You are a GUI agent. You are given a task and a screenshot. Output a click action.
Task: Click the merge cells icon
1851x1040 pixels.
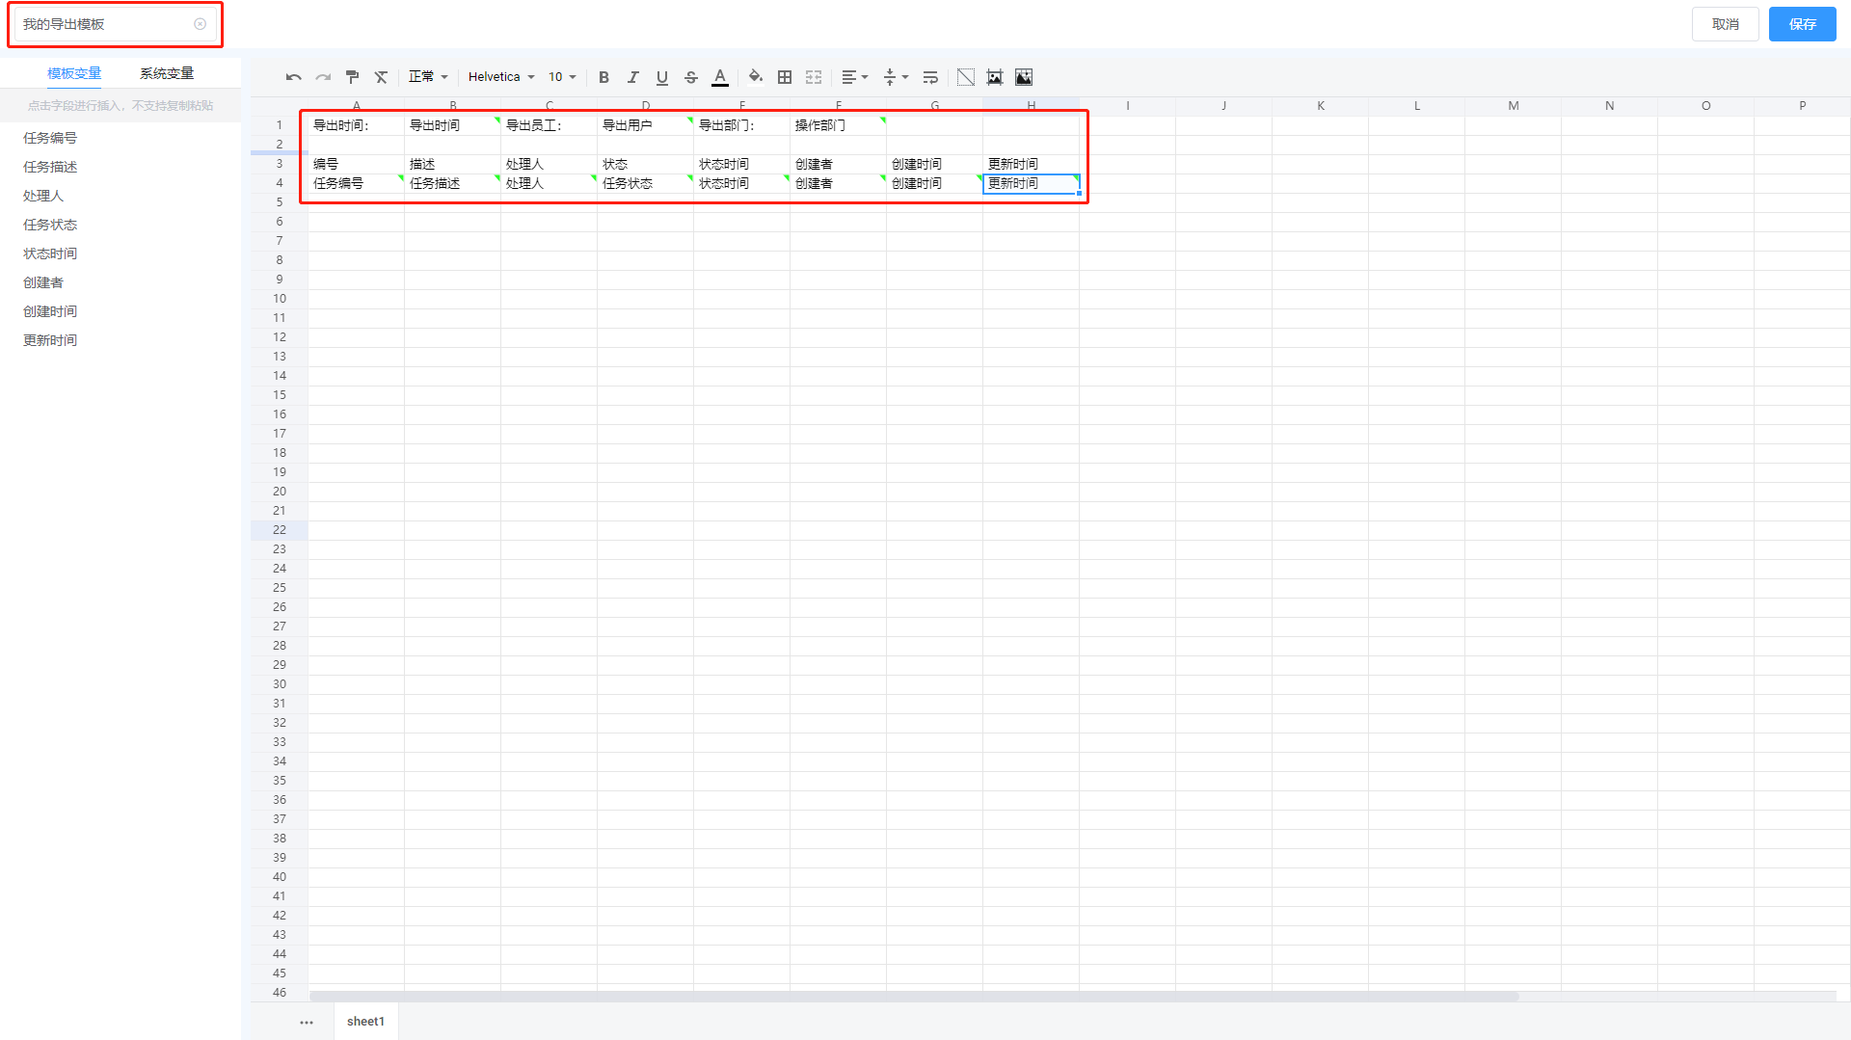814,77
